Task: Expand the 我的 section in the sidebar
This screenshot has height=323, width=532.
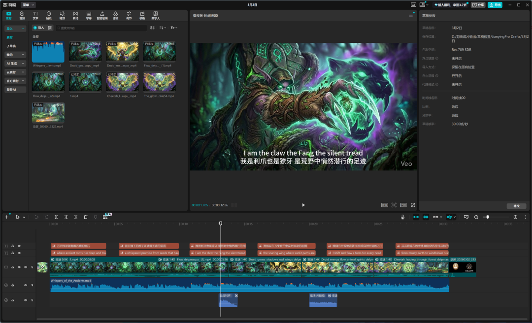Action: pos(15,55)
